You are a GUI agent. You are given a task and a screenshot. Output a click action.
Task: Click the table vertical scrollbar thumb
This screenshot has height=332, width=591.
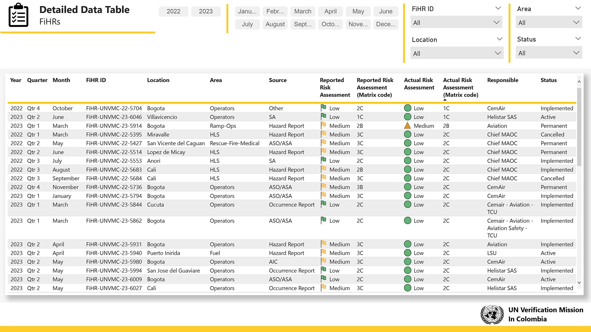tap(579, 127)
